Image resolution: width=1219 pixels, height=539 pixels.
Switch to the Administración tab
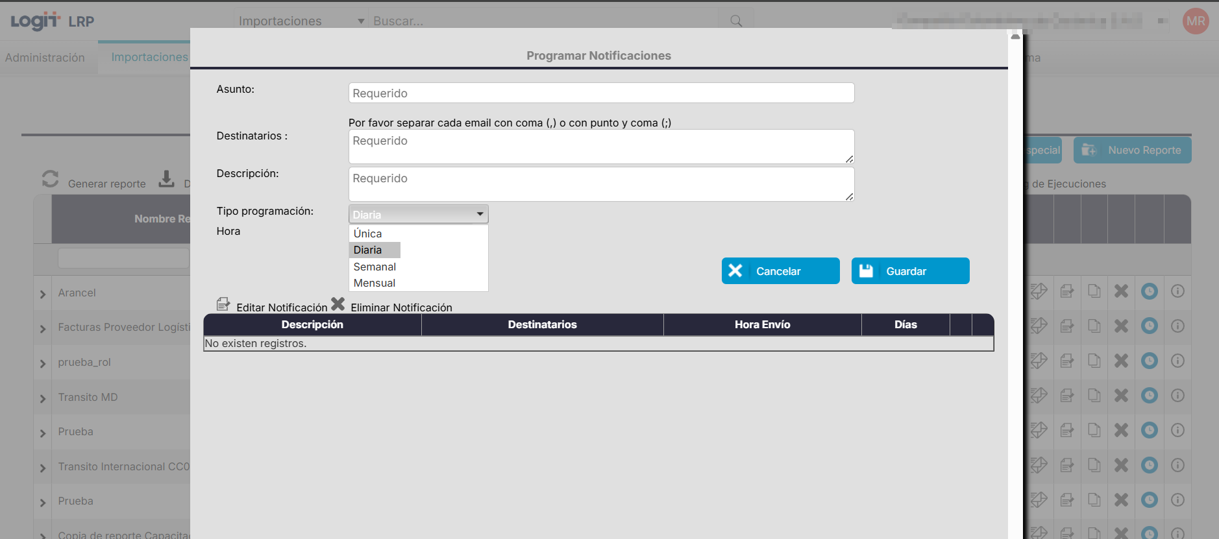pos(45,58)
